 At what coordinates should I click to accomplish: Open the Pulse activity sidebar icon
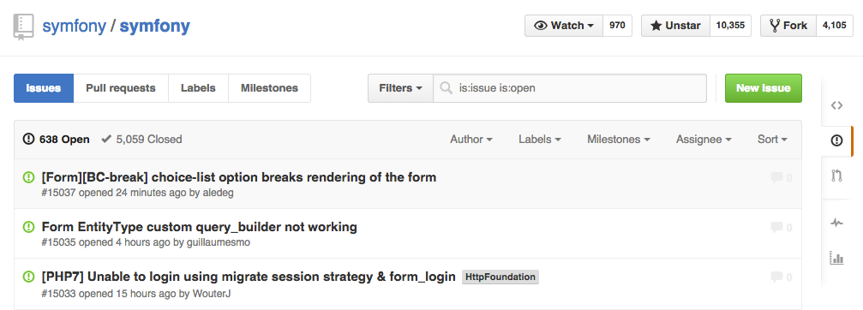pos(836,223)
